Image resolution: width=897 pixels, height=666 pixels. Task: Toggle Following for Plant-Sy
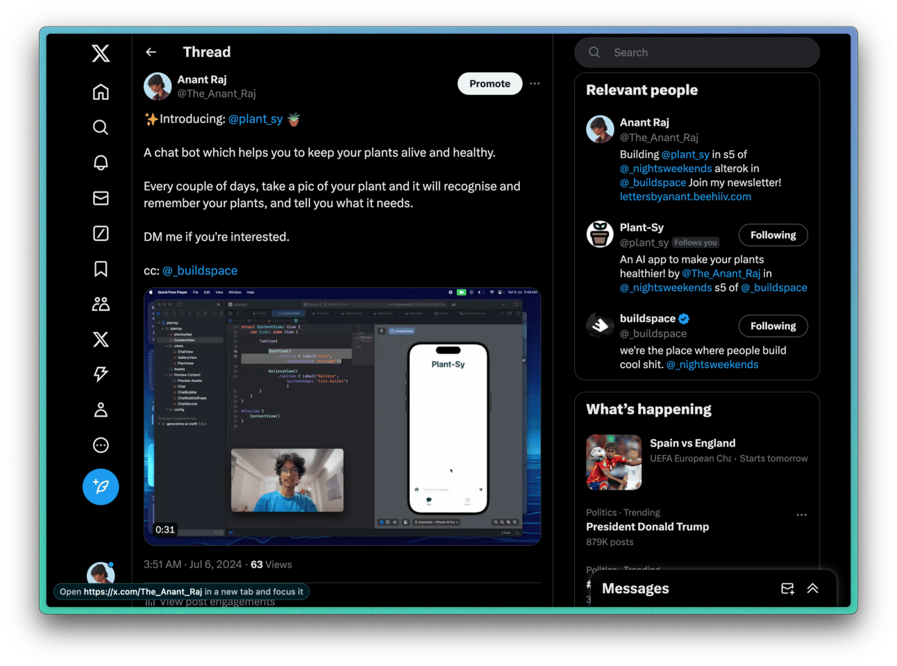coord(773,235)
